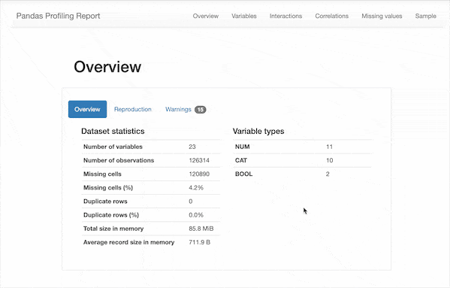Switch to the Reproduction tab
The height and width of the screenshot is (288, 450).
click(132, 109)
